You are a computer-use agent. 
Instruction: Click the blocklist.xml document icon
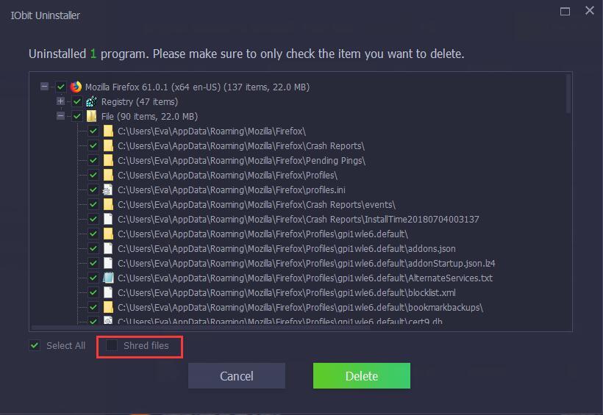pyautogui.click(x=108, y=292)
